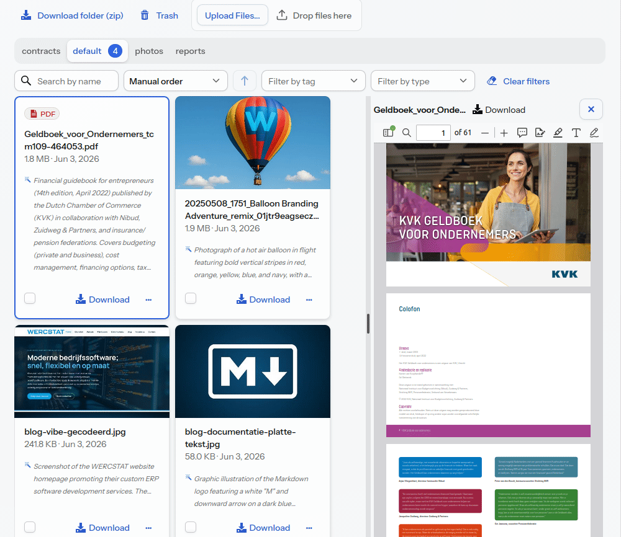Click the Upload Files button
The height and width of the screenshot is (537, 621).
click(x=232, y=16)
